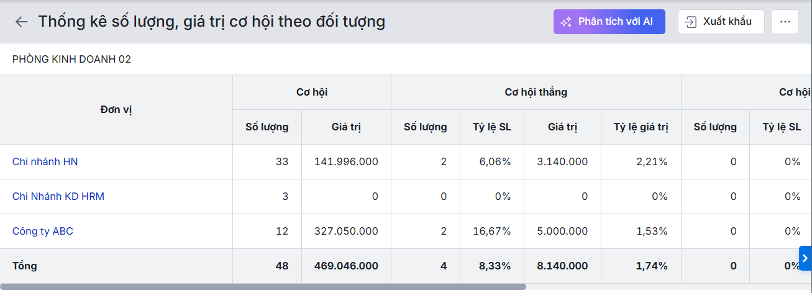
Task: Select the 327.050.000 value cell
Action: 346,231
